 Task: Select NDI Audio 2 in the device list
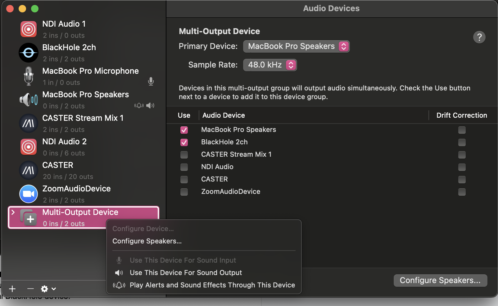[x=64, y=142]
